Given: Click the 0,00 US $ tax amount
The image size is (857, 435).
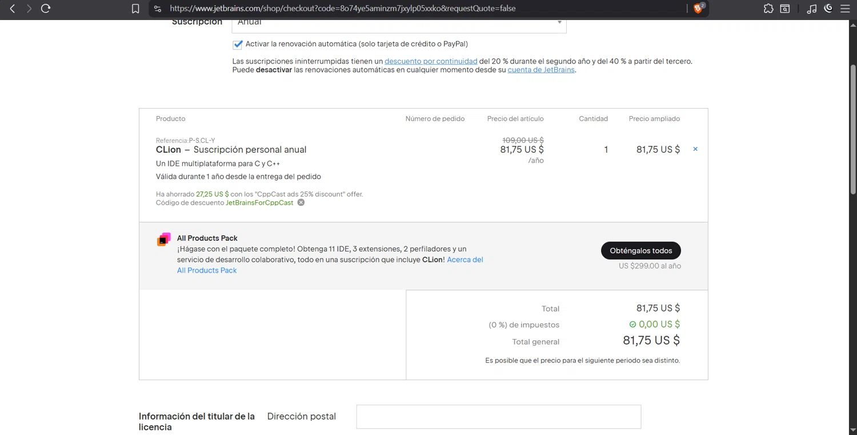Looking at the screenshot, I should (x=659, y=324).
